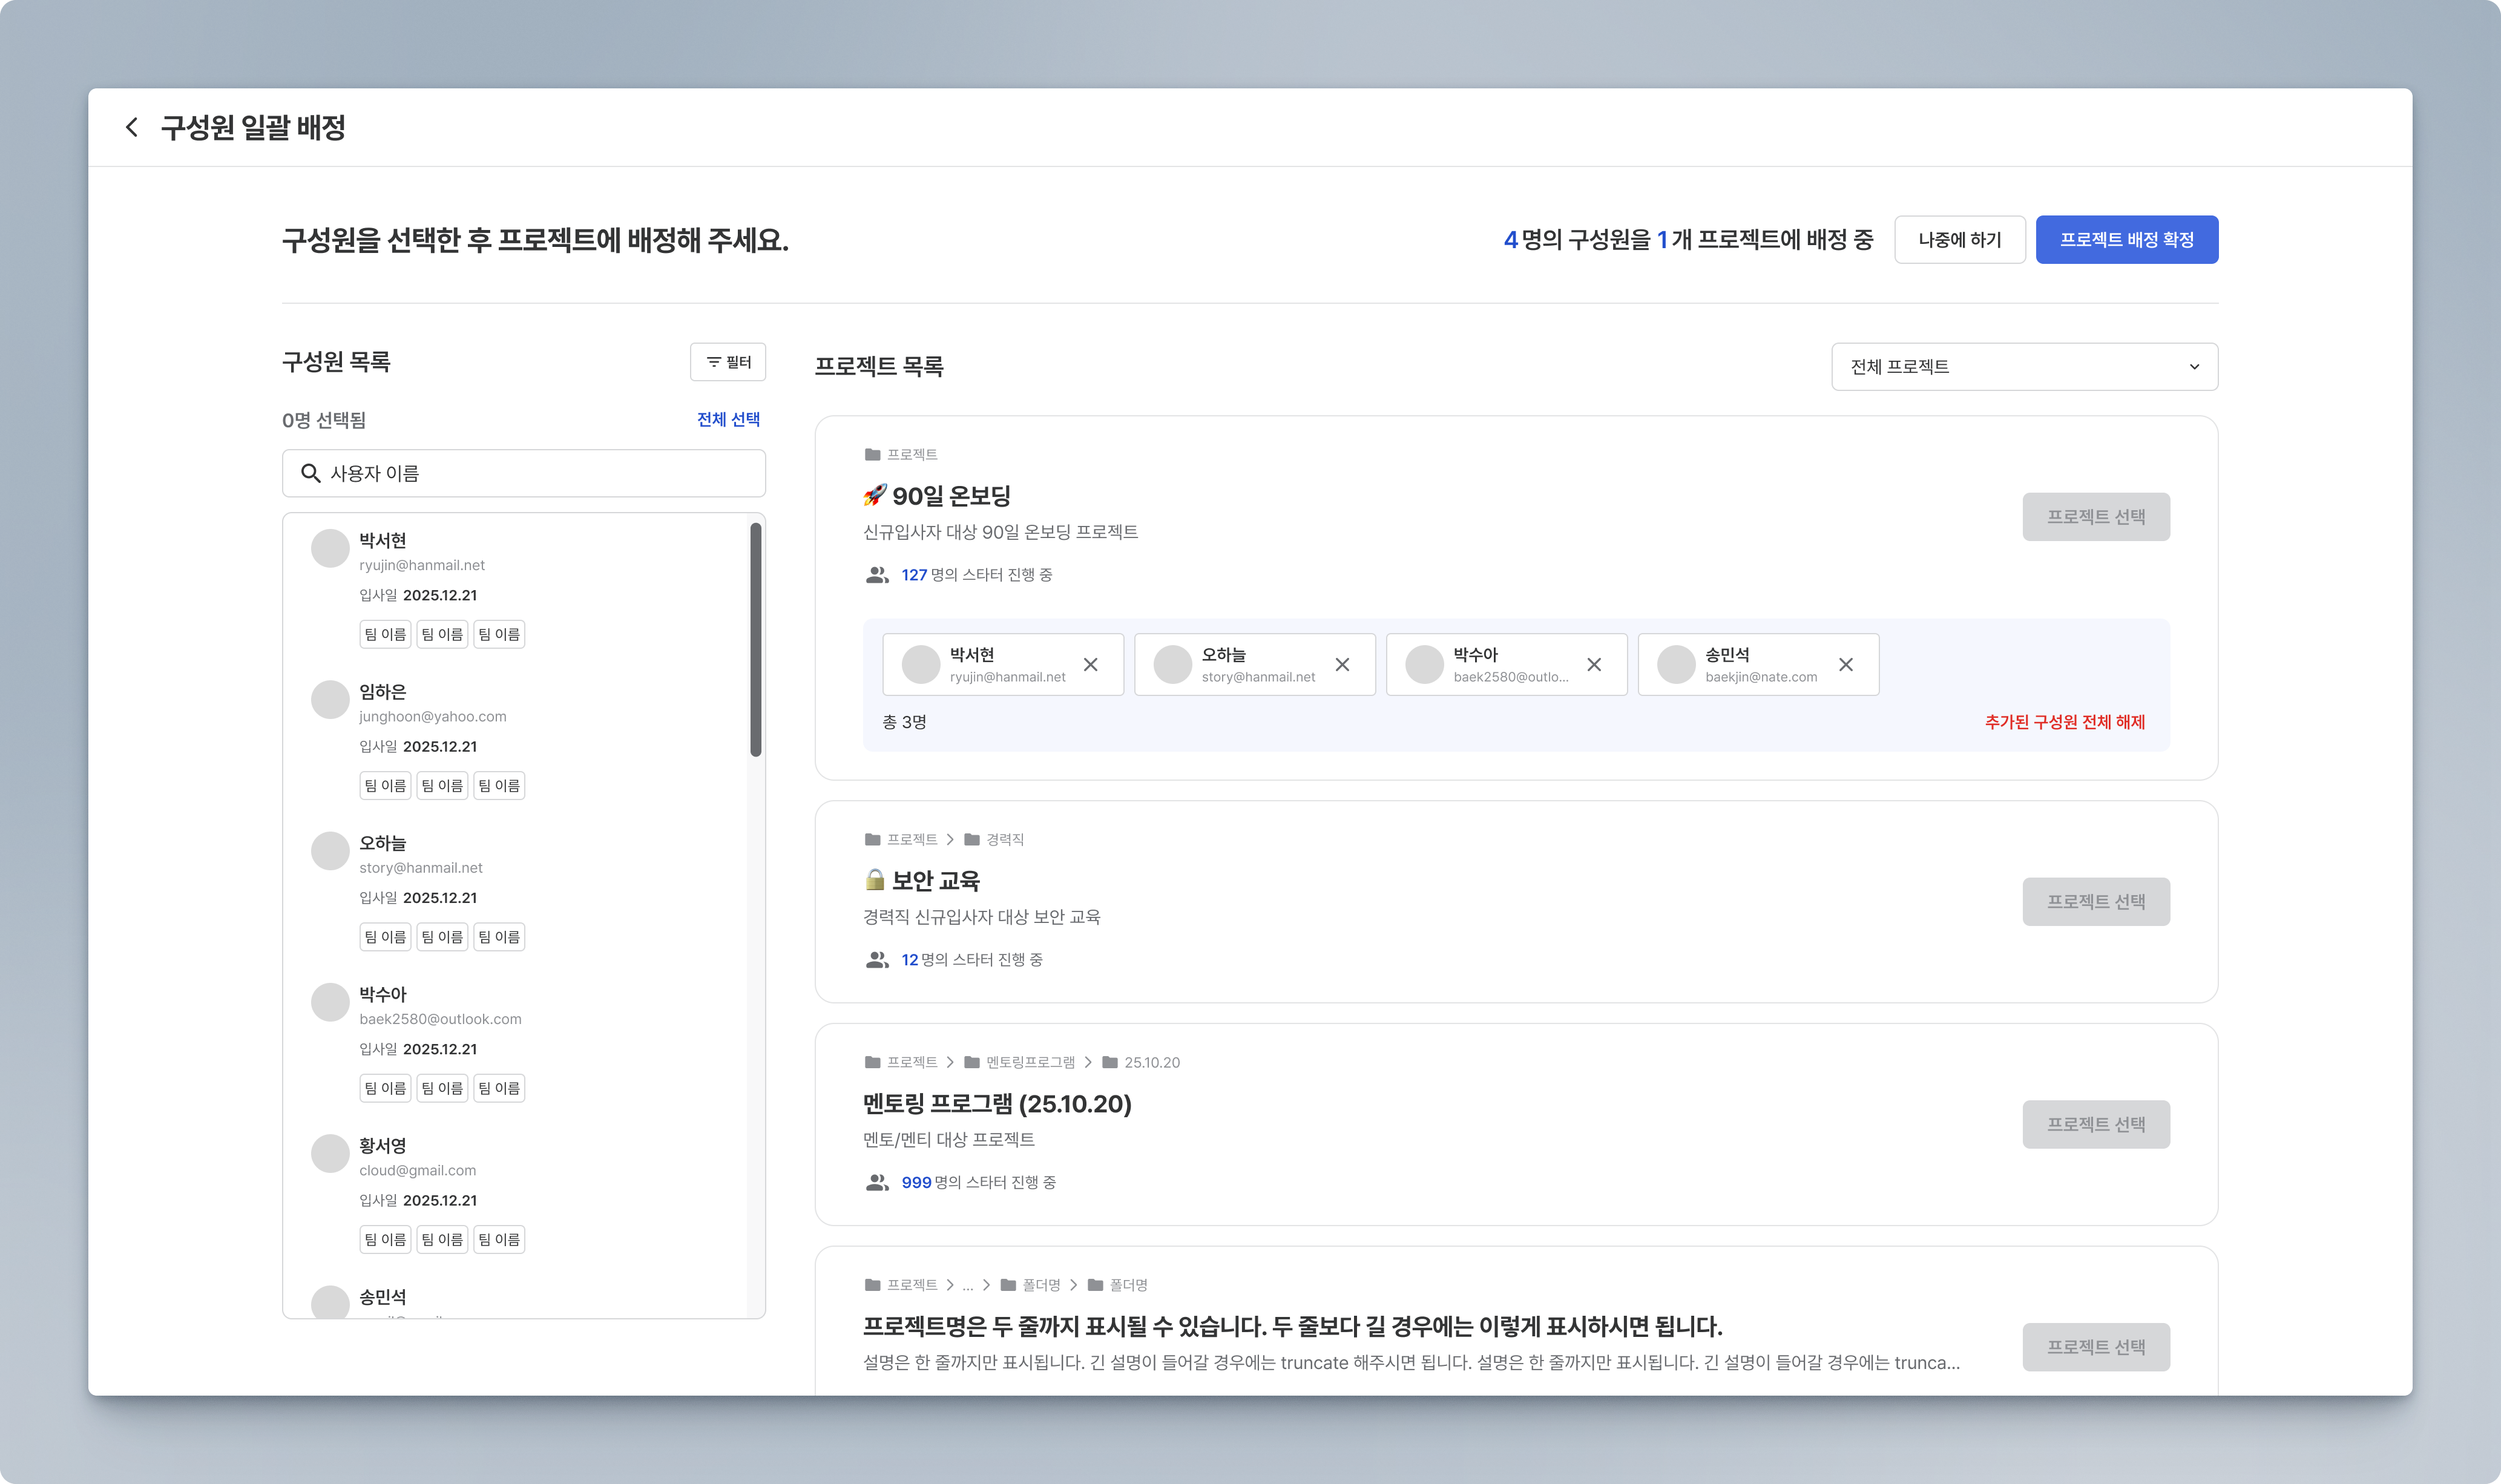Select member 황서영 from the list
Viewport: 2501px width, 1484px height.
[x=383, y=1146]
